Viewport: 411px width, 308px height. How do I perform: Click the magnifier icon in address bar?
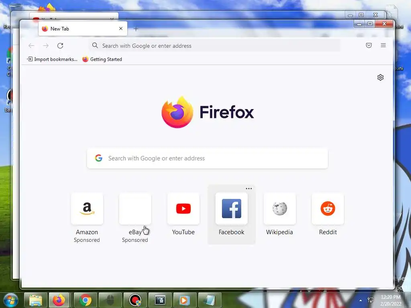tap(95, 46)
